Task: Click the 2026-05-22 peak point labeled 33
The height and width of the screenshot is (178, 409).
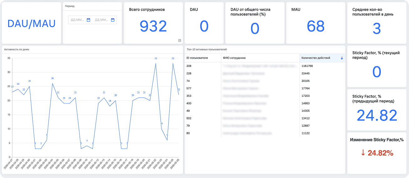Action: pyautogui.click(x=156, y=63)
